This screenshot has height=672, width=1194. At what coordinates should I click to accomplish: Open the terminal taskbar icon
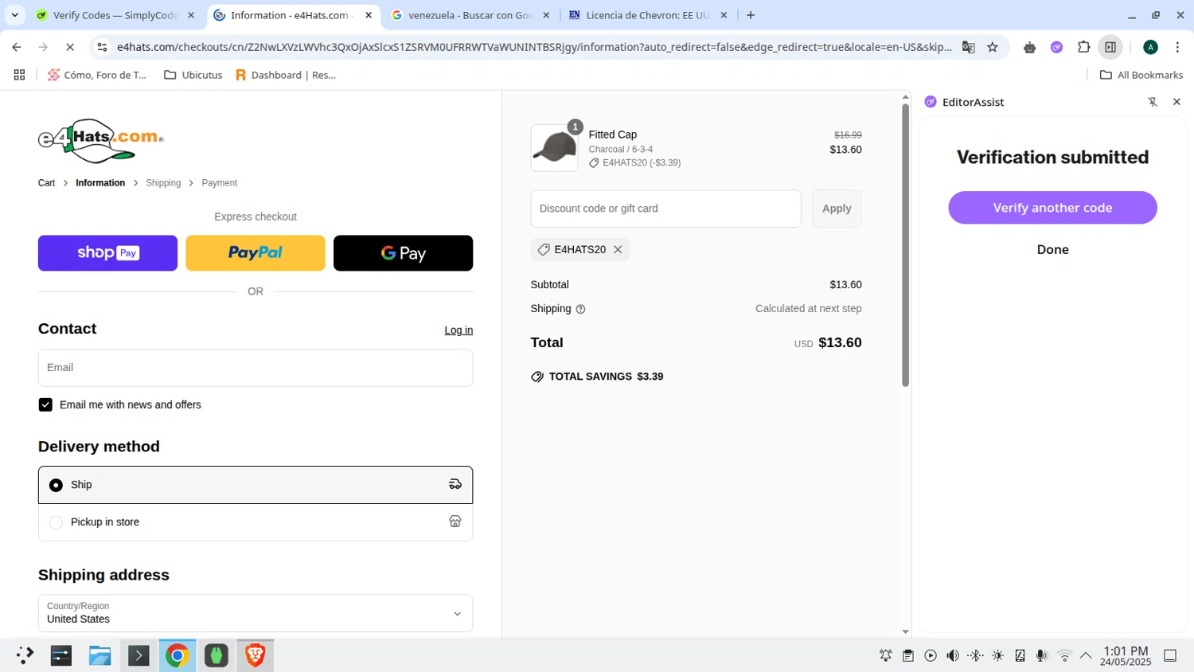(139, 655)
